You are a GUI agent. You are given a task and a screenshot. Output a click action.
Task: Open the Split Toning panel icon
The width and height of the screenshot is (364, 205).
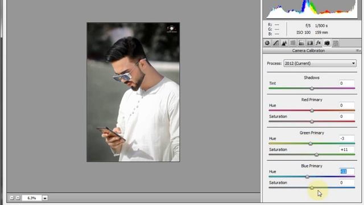coord(301,43)
